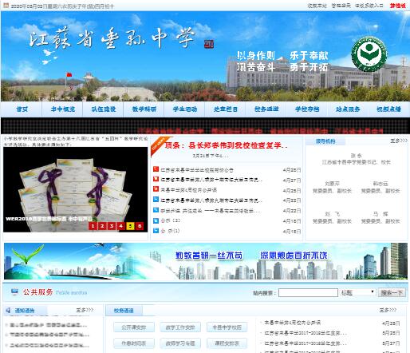
Task: Select the highlighted yellow slide 5 button
Action: click(130, 226)
